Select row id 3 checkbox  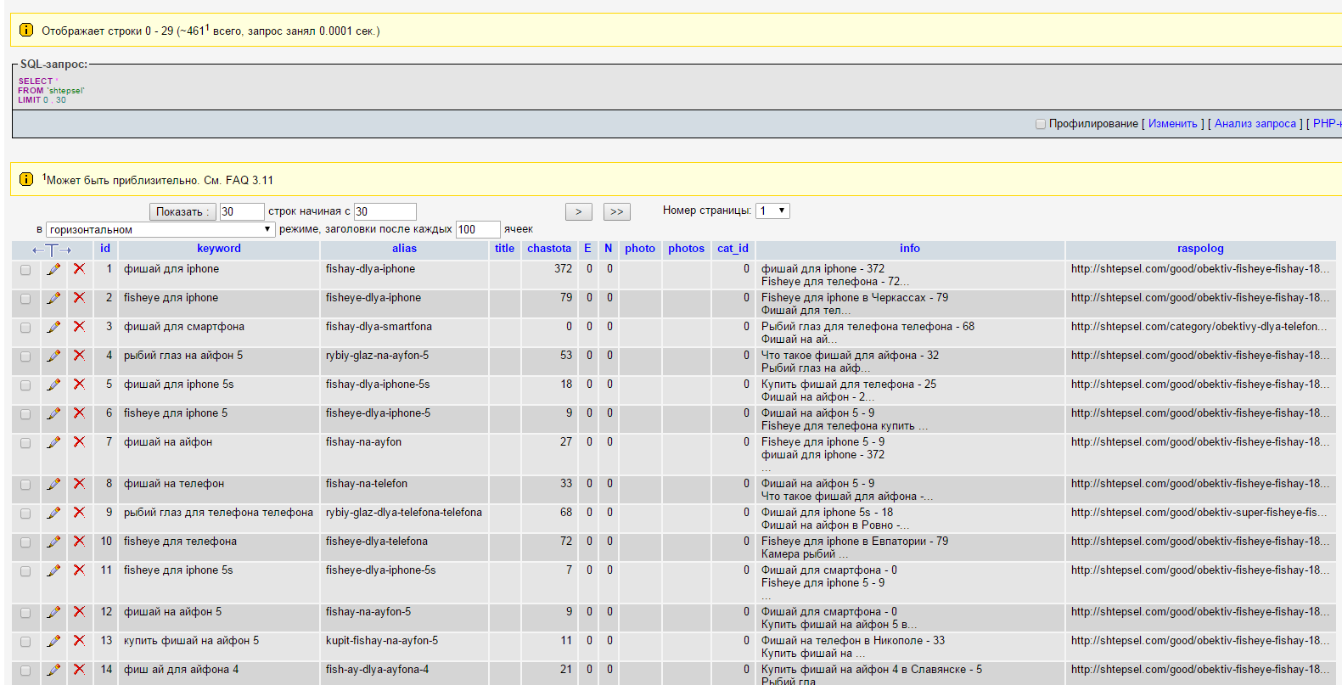25,328
